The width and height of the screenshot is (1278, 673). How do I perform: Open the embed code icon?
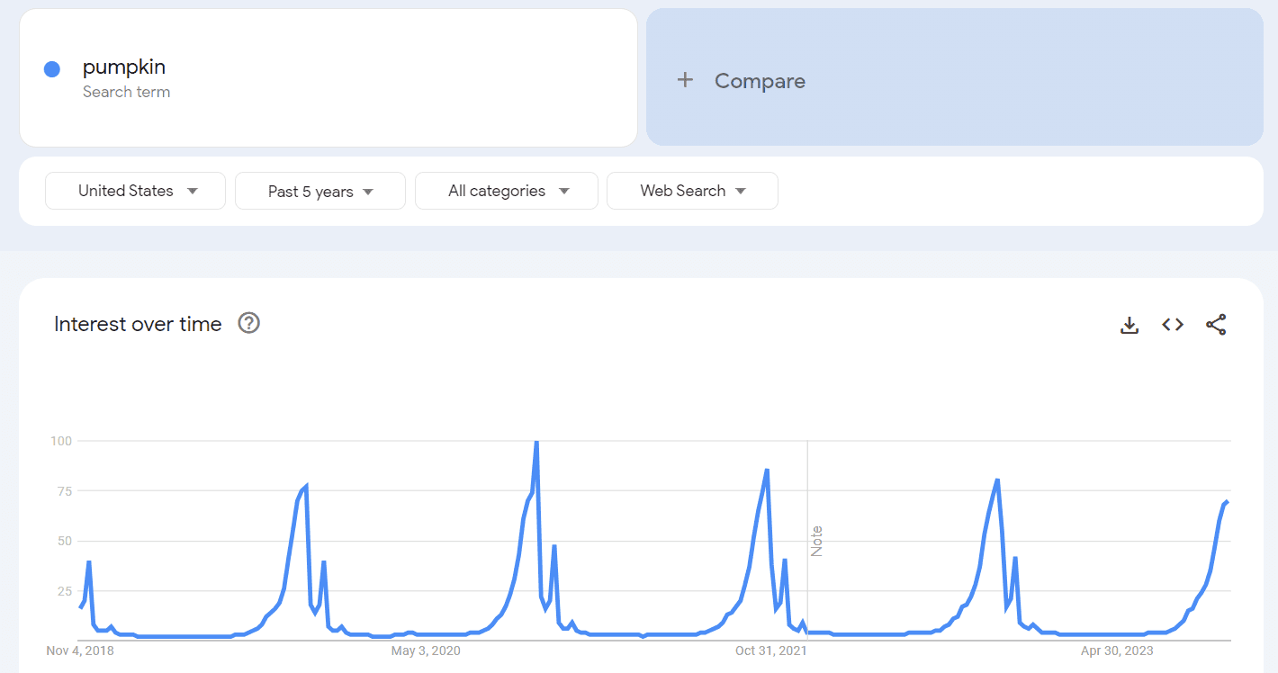coord(1173,325)
